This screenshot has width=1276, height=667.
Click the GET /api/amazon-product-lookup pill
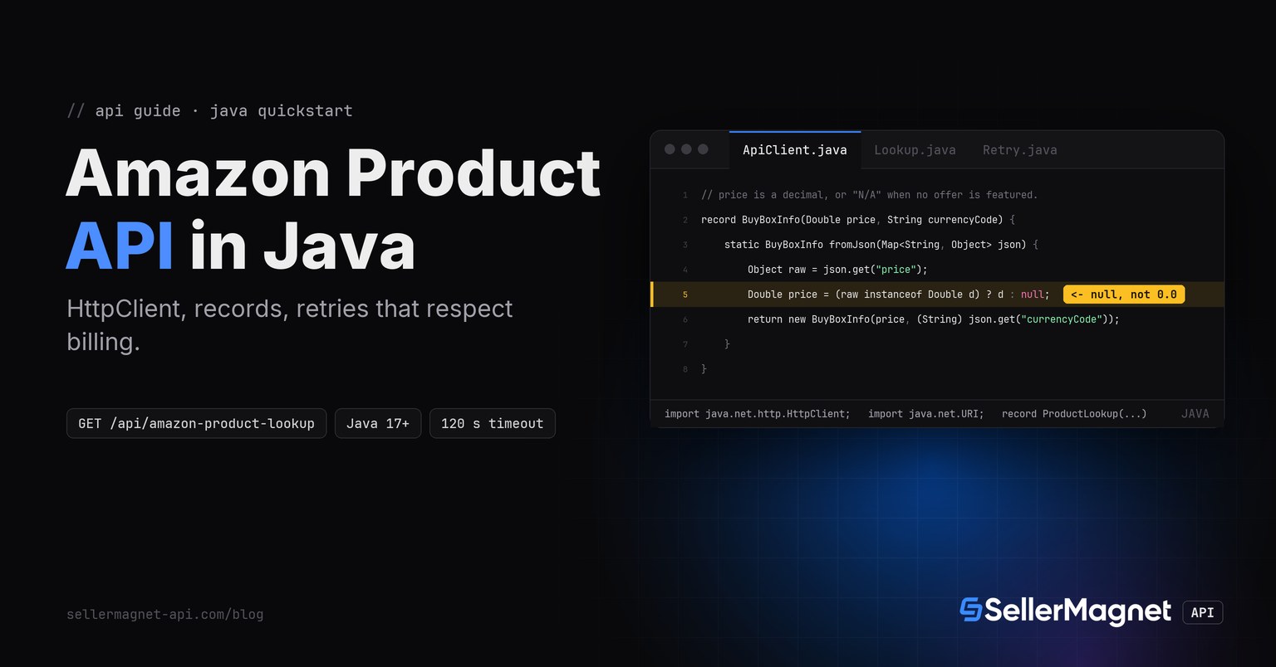click(196, 423)
